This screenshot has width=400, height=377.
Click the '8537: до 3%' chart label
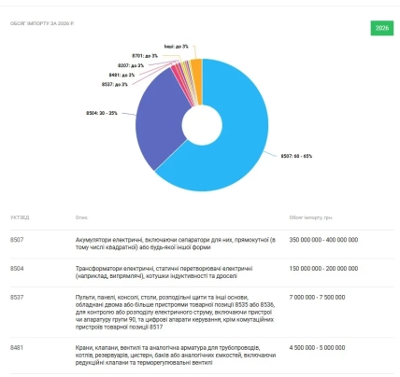pos(115,84)
